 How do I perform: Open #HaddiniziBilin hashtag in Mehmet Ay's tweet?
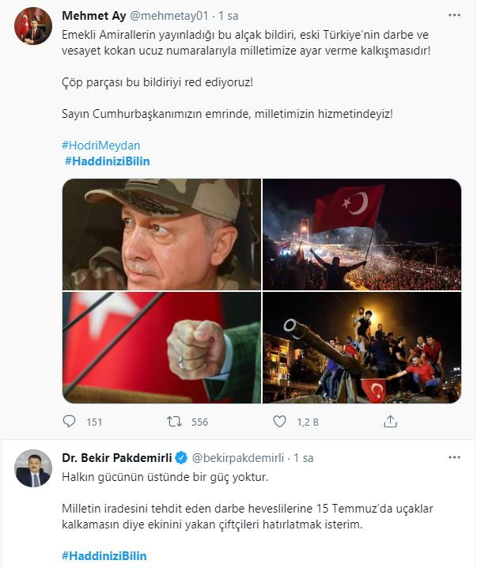[x=107, y=161]
